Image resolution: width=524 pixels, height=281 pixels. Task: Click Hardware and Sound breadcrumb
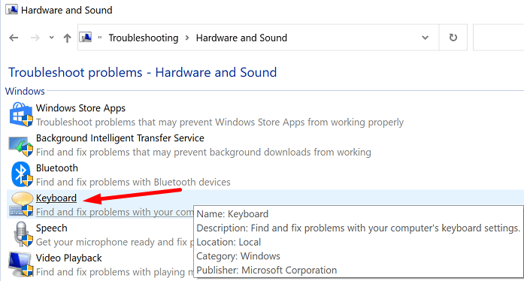(x=241, y=38)
